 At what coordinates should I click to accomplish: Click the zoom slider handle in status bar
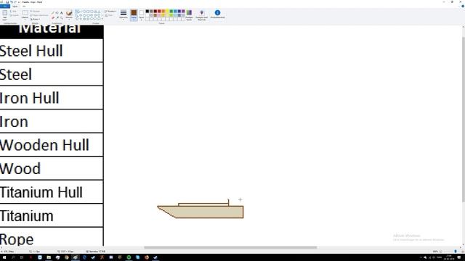[456, 252]
